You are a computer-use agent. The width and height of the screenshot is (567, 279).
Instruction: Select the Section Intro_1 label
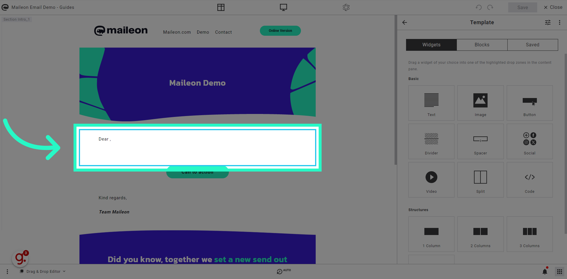pos(17,19)
